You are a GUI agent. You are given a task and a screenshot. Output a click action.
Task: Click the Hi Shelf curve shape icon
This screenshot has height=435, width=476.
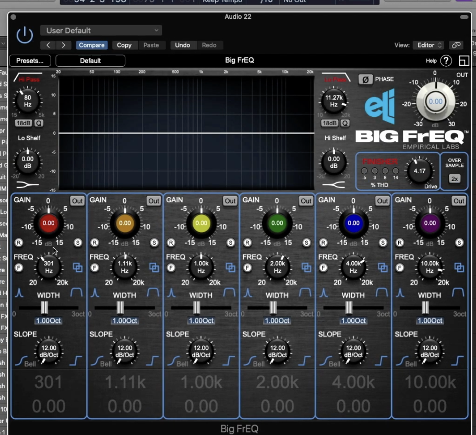point(334,185)
